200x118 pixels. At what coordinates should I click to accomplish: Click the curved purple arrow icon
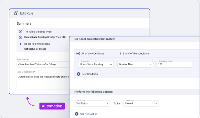click(30, 102)
